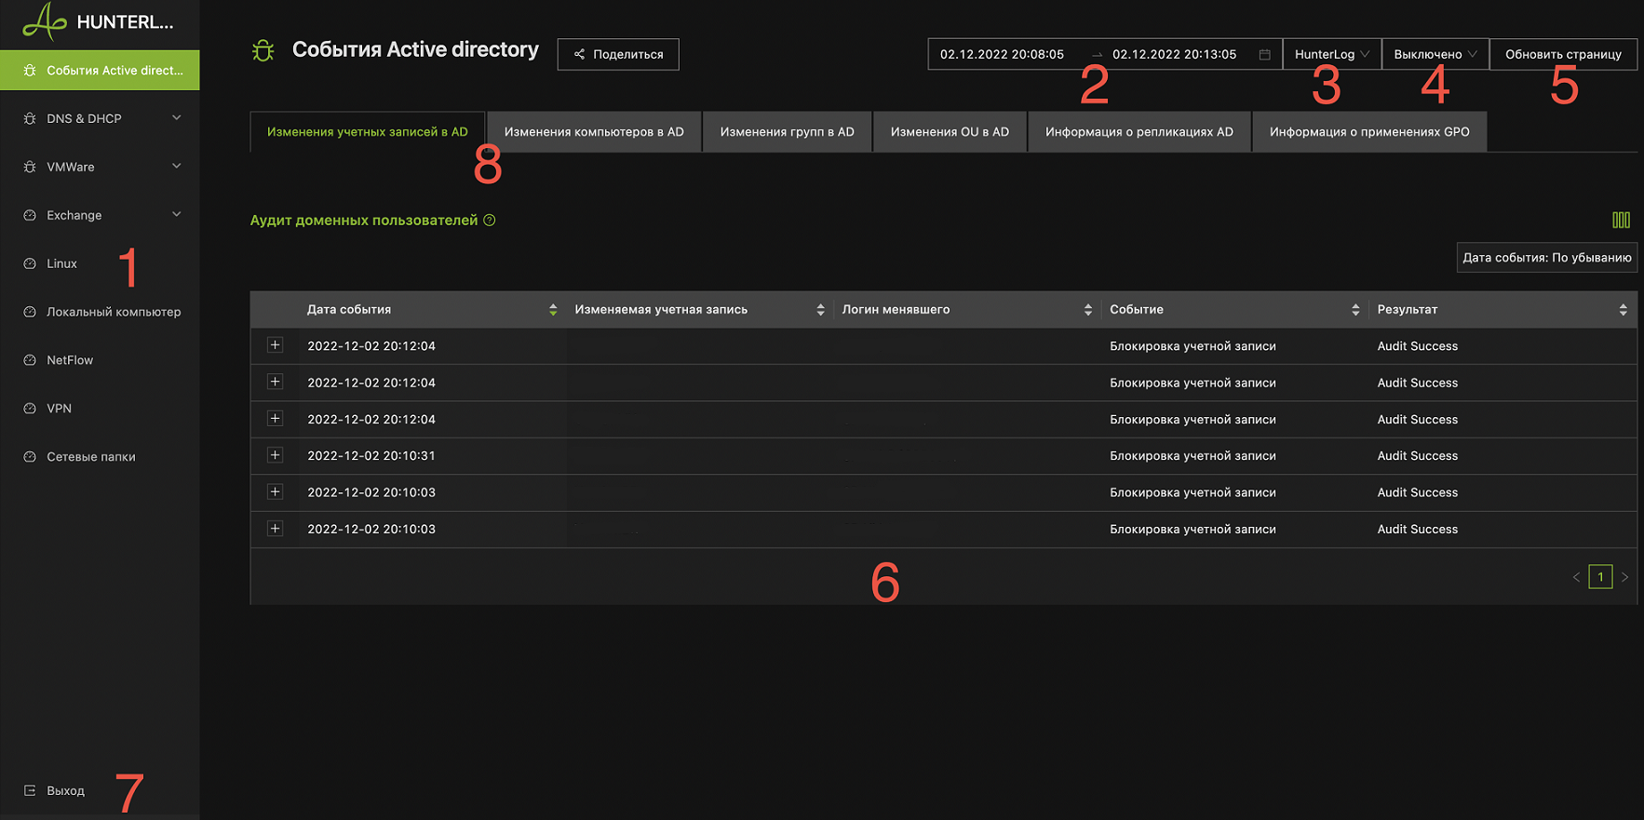Go to next page arrow in pagination
The width and height of the screenshot is (1644, 820).
coord(1624,578)
